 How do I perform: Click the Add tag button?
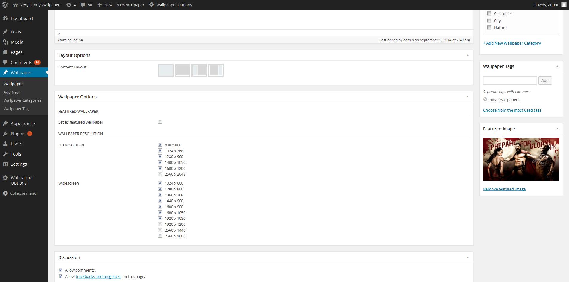[545, 80]
